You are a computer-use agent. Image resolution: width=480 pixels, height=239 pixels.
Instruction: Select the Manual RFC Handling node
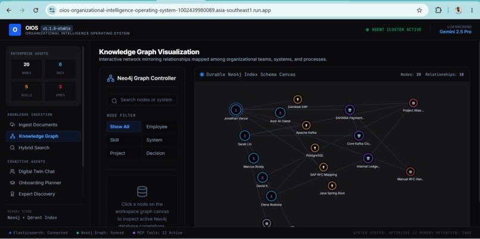(410, 171)
